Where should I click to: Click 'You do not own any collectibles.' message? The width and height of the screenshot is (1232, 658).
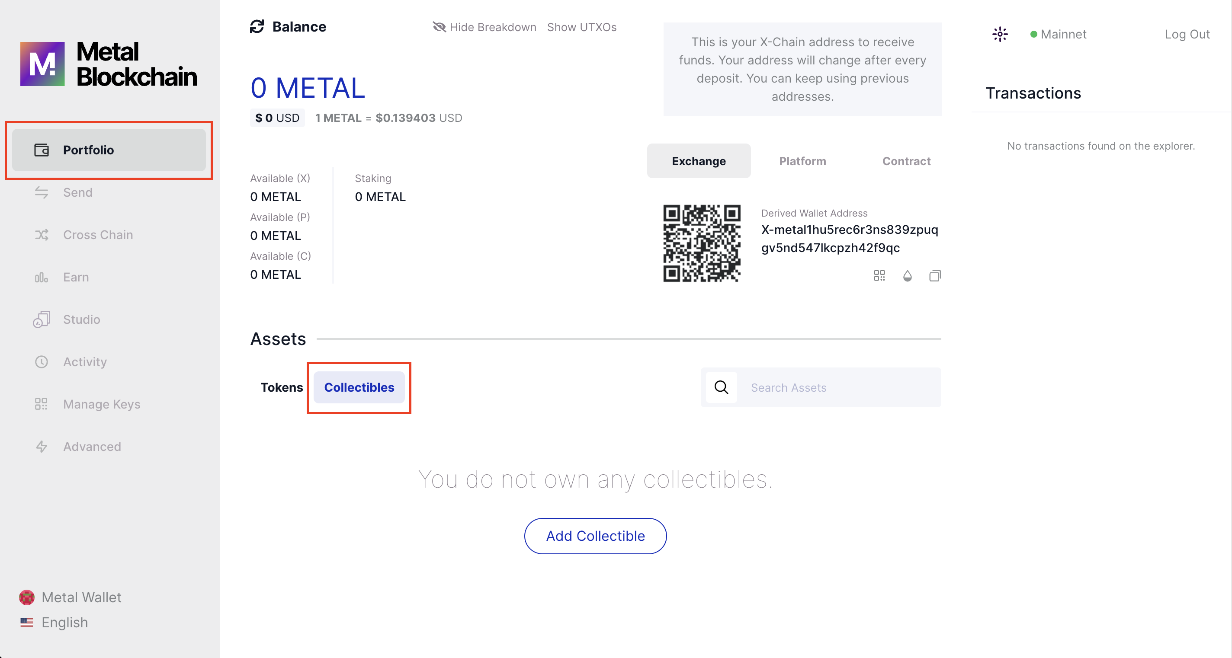tap(595, 479)
